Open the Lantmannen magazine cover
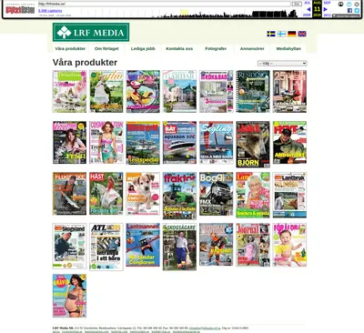The height and width of the screenshot is (333, 364). pos(143,245)
